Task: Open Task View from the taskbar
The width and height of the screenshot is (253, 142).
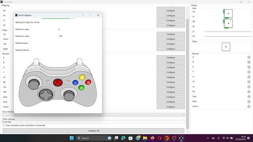Action: pos(116,138)
